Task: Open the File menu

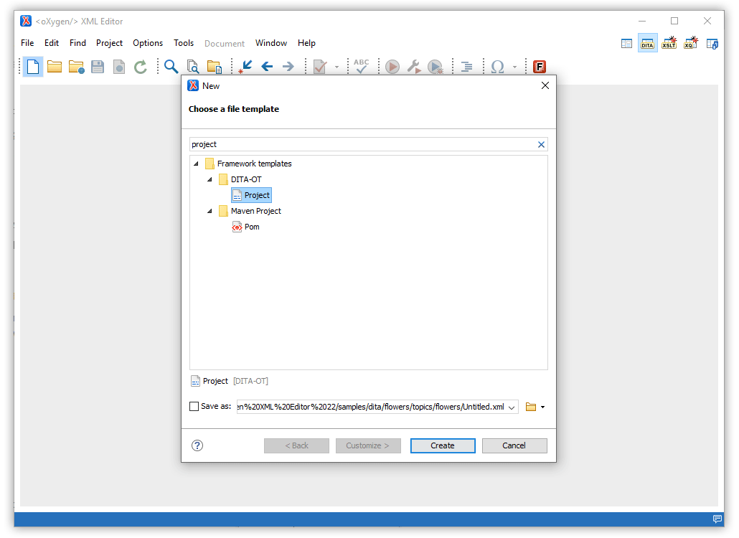Action: 27,43
